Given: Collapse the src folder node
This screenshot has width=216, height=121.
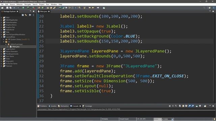Looking at the screenshot, I should tap(4, 42).
